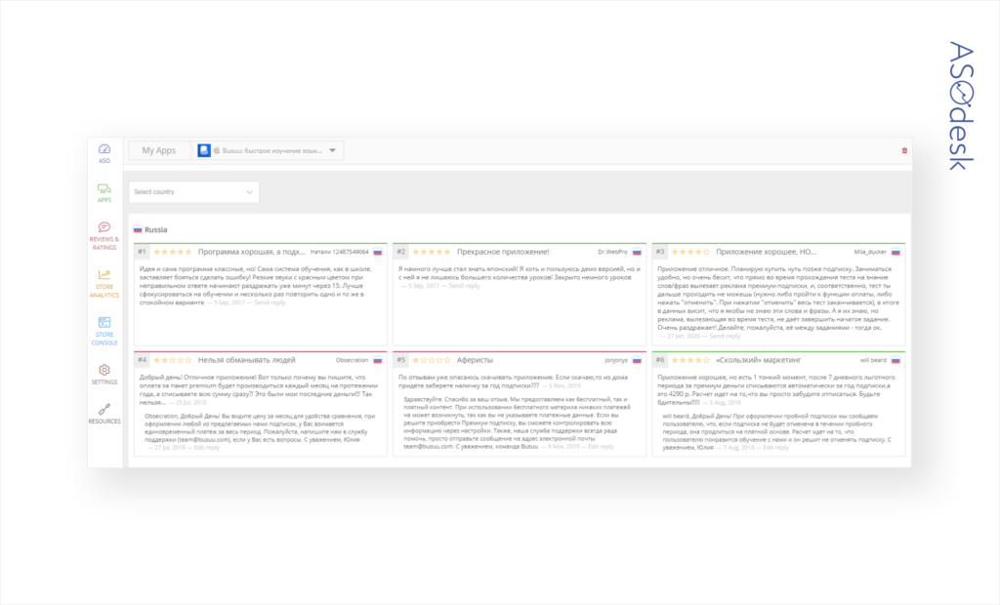
Task: Click author name will beard in review #6 header
Action: (873, 360)
